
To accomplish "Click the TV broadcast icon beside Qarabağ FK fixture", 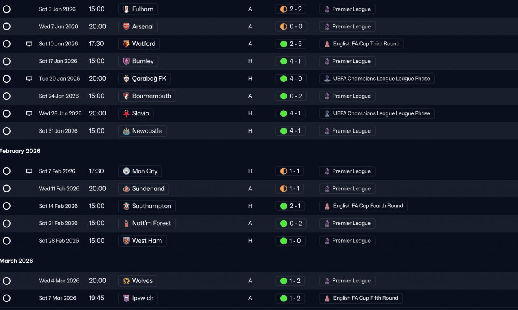I will pyautogui.click(x=29, y=79).
